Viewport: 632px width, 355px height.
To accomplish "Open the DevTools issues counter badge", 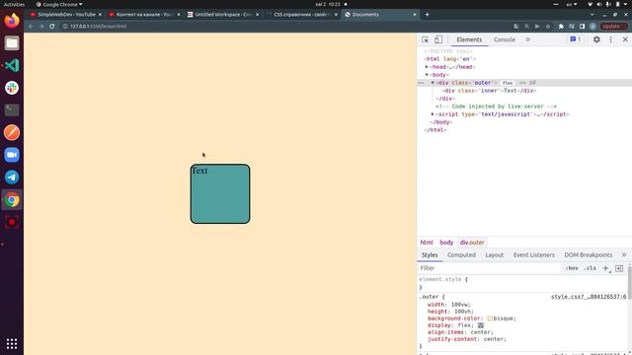I will [x=576, y=39].
